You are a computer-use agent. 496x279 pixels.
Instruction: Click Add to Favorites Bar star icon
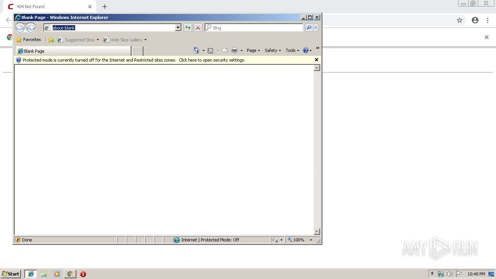tap(51, 40)
